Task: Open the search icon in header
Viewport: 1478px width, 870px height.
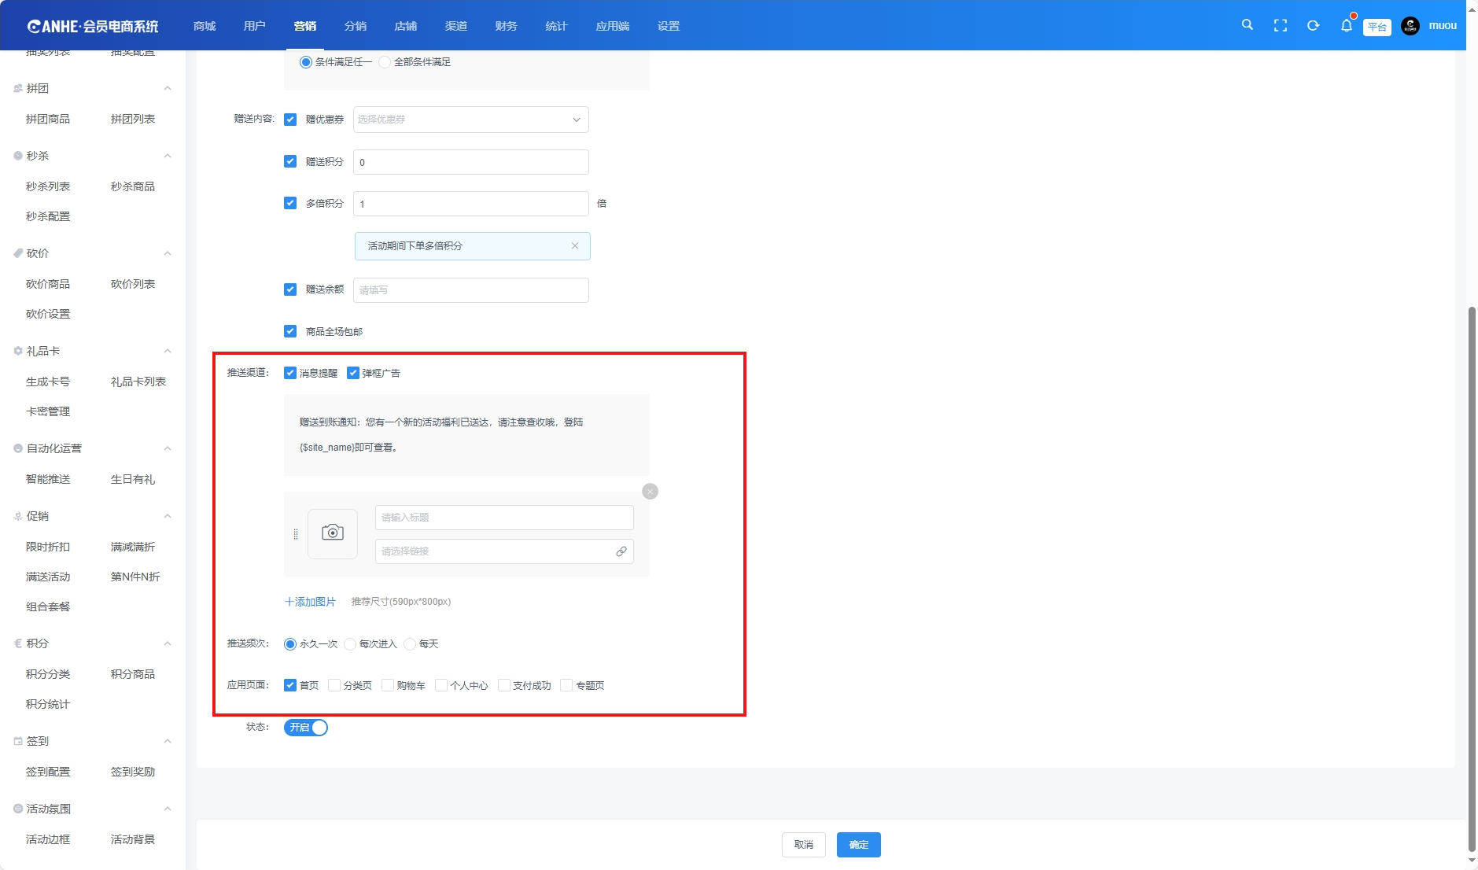Action: click(x=1247, y=25)
